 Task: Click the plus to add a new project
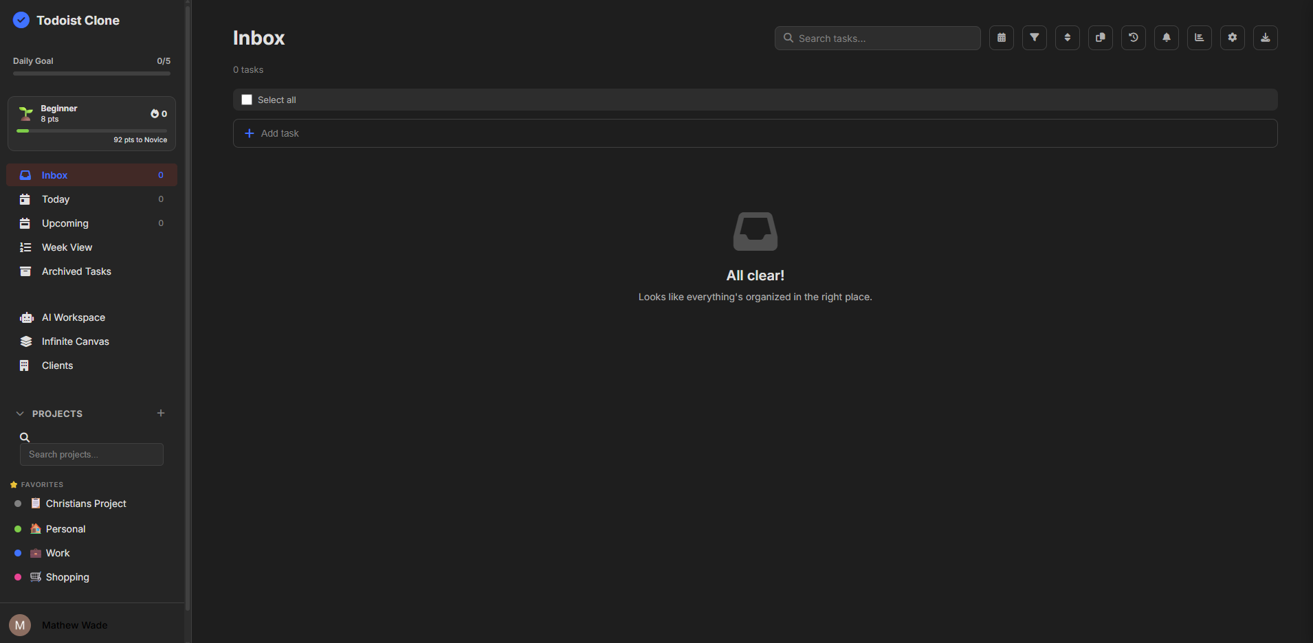[x=161, y=413]
